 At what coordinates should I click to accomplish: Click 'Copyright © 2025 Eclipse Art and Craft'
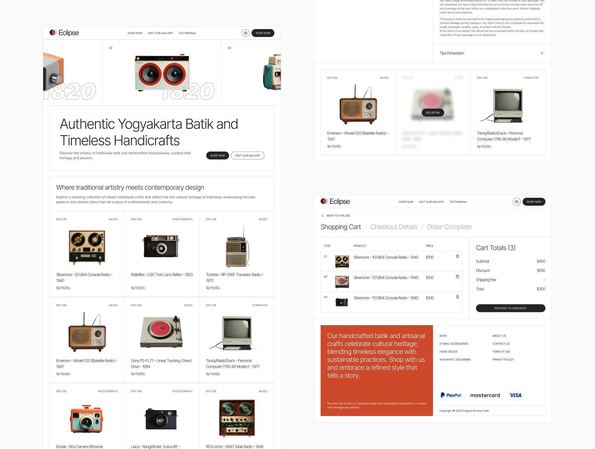[464, 411]
